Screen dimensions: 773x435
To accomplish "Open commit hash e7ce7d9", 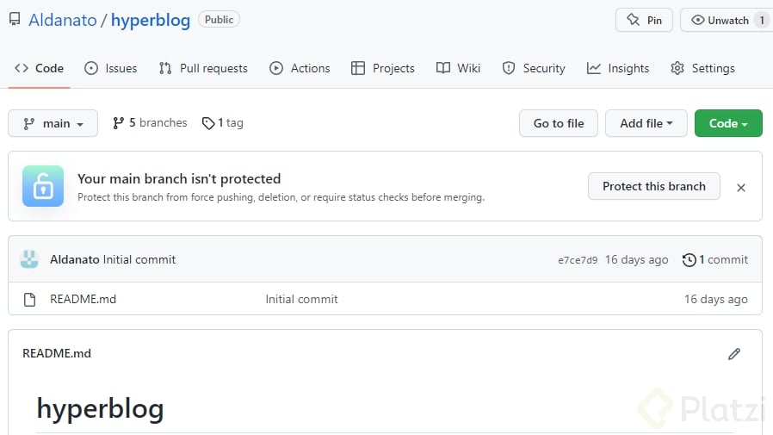I will (x=578, y=260).
